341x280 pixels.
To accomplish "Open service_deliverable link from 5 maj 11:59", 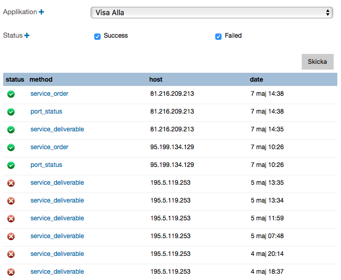I will point(57,218).
